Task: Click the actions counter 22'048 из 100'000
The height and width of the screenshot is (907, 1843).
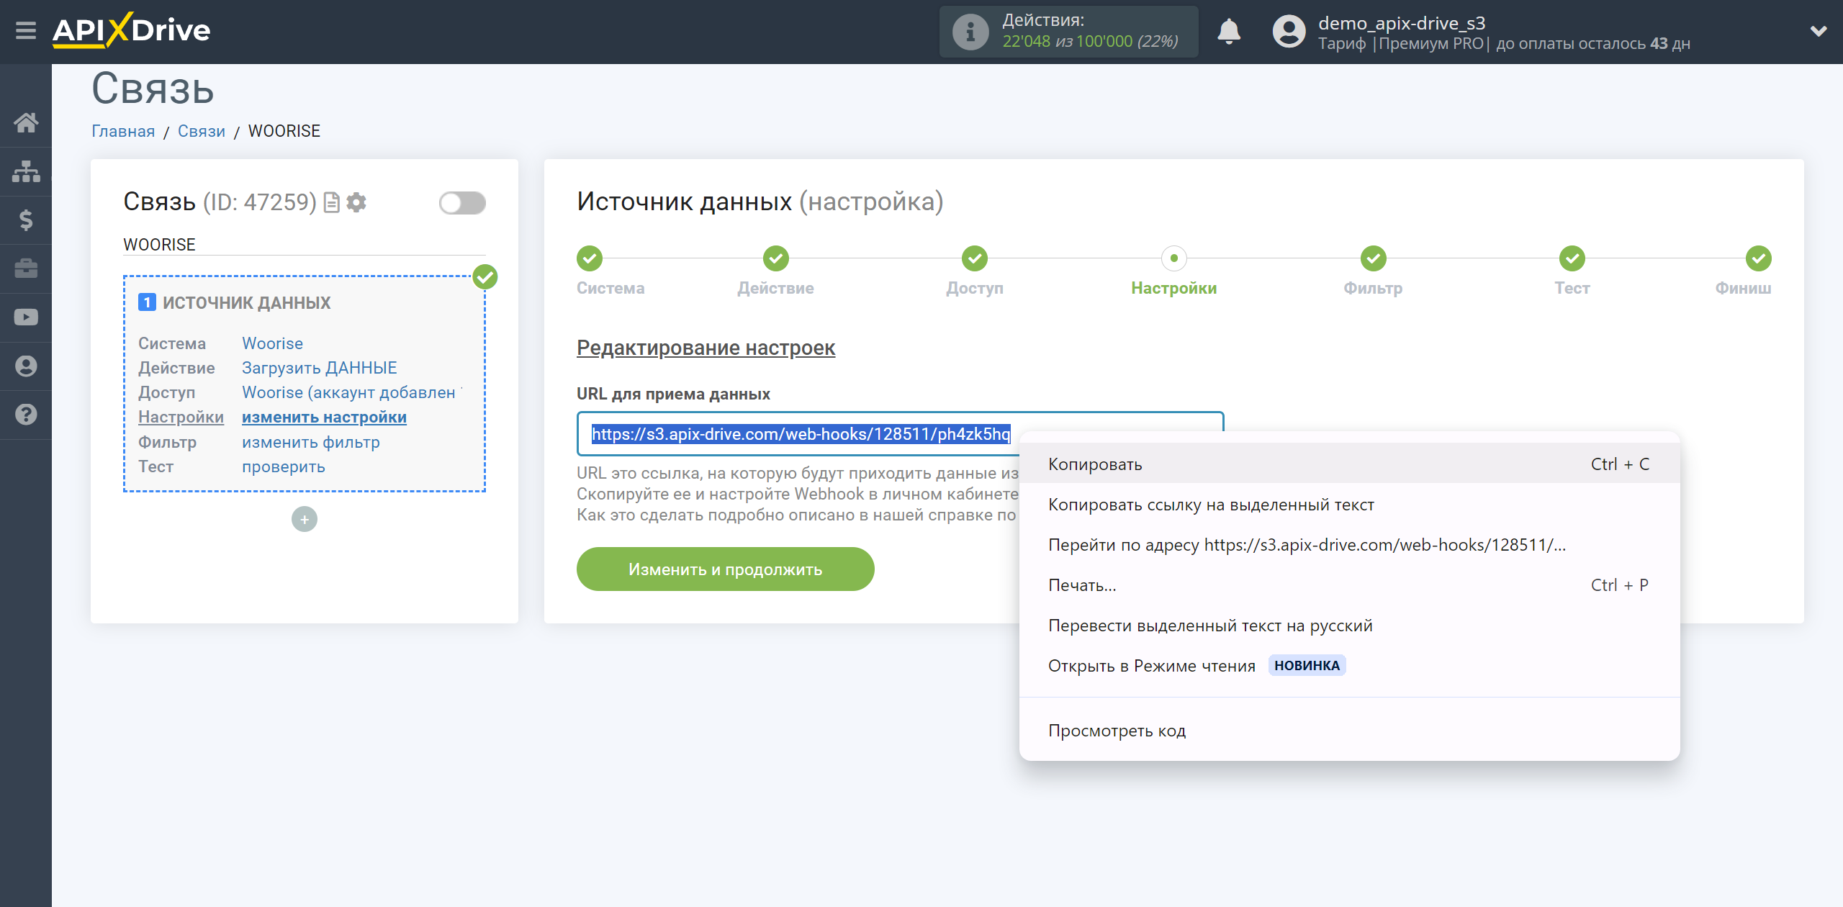Action: (x=1090, y=42)
